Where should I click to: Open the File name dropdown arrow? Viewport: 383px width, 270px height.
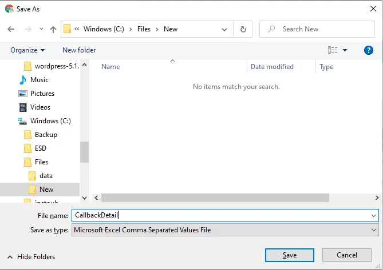(374, 215)
